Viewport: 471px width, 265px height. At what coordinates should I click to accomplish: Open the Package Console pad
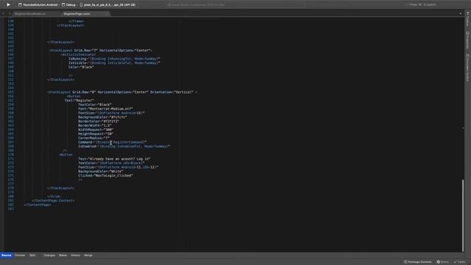point(417,262)
